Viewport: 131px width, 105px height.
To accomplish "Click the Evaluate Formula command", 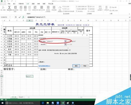I will point(91,11).
